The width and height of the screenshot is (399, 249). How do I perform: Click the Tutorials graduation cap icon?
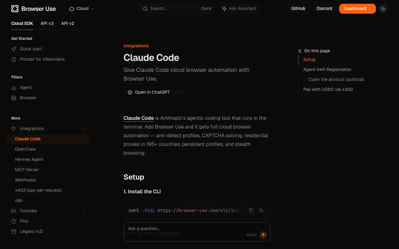tap(14, 211)
